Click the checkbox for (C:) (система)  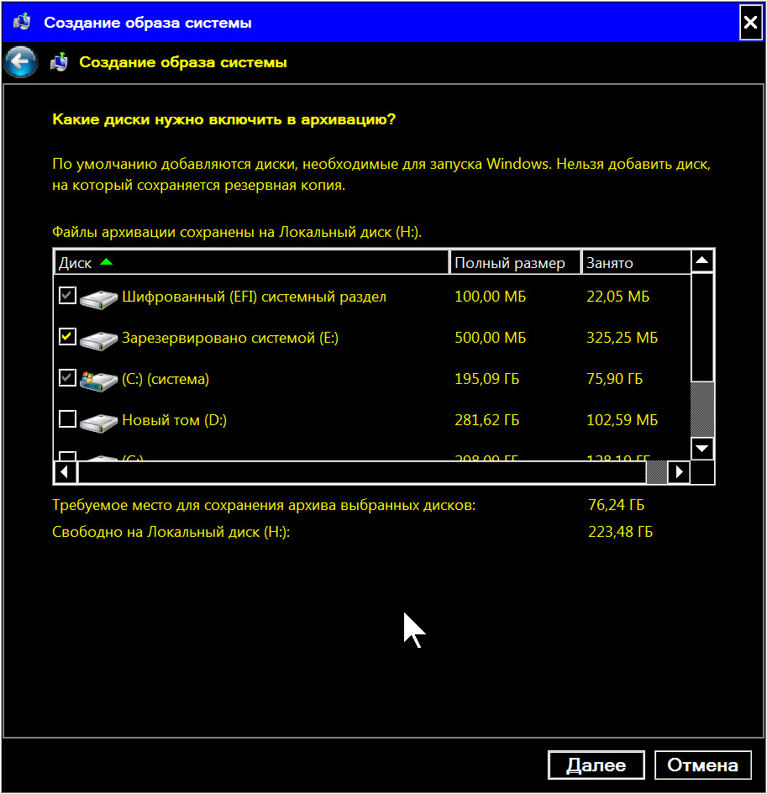67,378
